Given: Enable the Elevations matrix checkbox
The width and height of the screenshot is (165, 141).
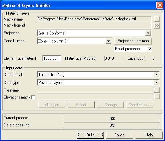Looking at the screenshot, I should (x=33, y=97).
